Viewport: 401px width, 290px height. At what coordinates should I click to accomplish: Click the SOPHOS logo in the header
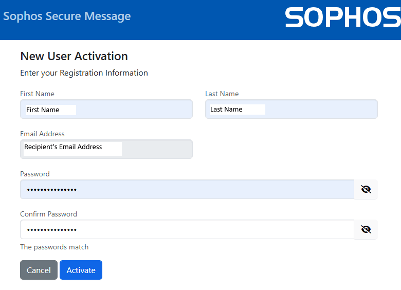point(342,17)
